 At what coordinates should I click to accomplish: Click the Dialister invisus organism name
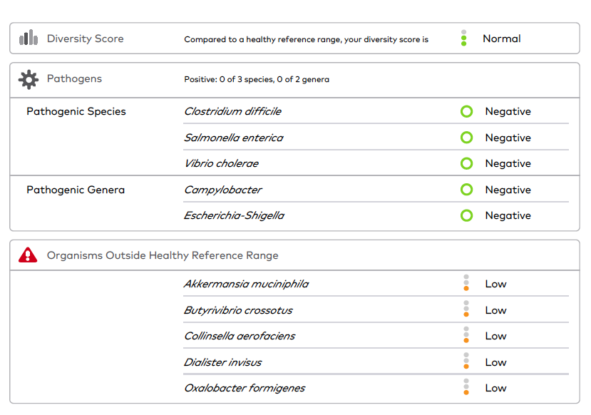(222, 362)
